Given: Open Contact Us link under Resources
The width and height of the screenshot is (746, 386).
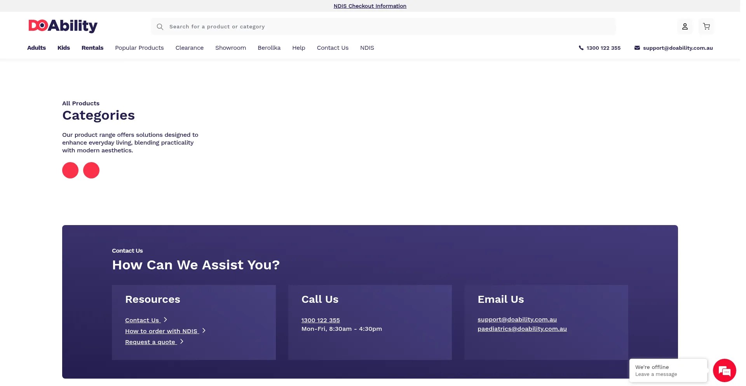Looking at the screenshot, I should click(142, 320).
